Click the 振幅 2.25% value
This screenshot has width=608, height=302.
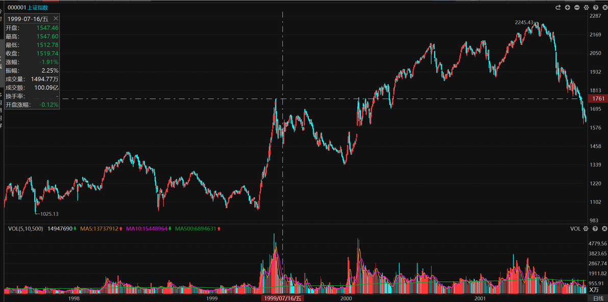pos(50,70)
